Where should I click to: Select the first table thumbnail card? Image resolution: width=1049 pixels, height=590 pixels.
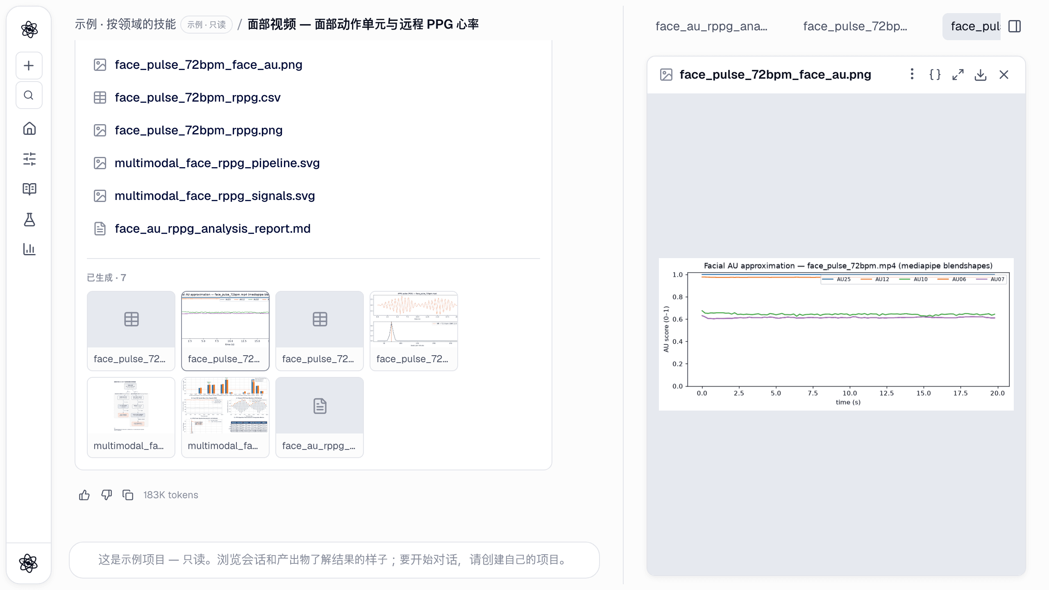131,331
